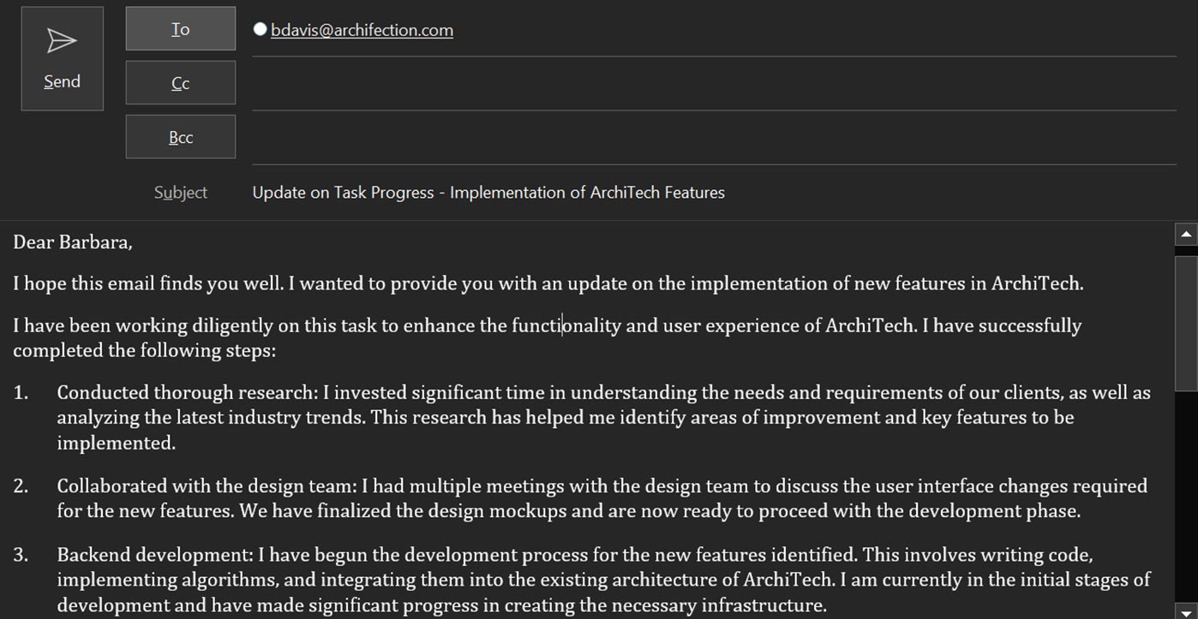Click the empty Cc address field

(711, 84)
